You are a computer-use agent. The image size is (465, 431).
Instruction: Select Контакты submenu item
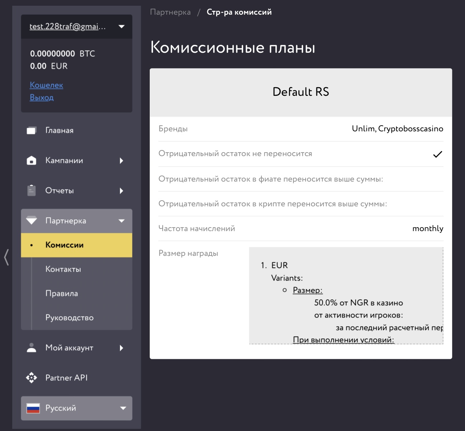76,269
